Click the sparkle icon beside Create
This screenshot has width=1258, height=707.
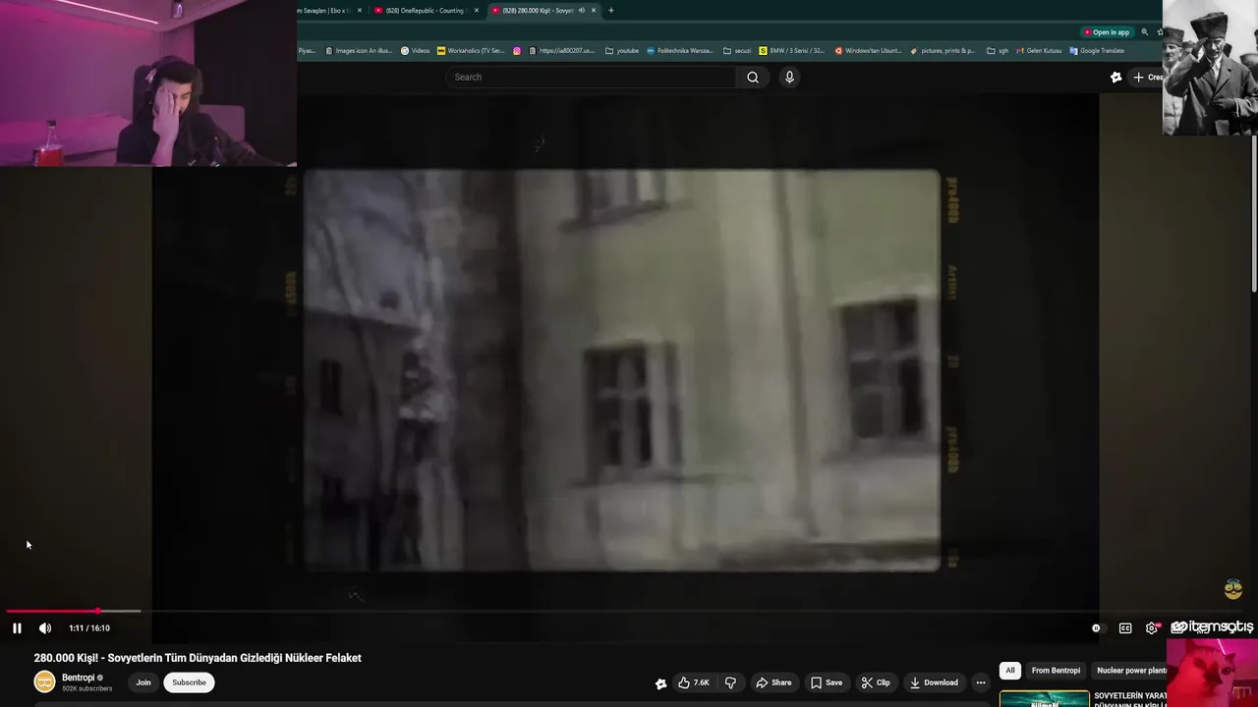coord(1115,78)
